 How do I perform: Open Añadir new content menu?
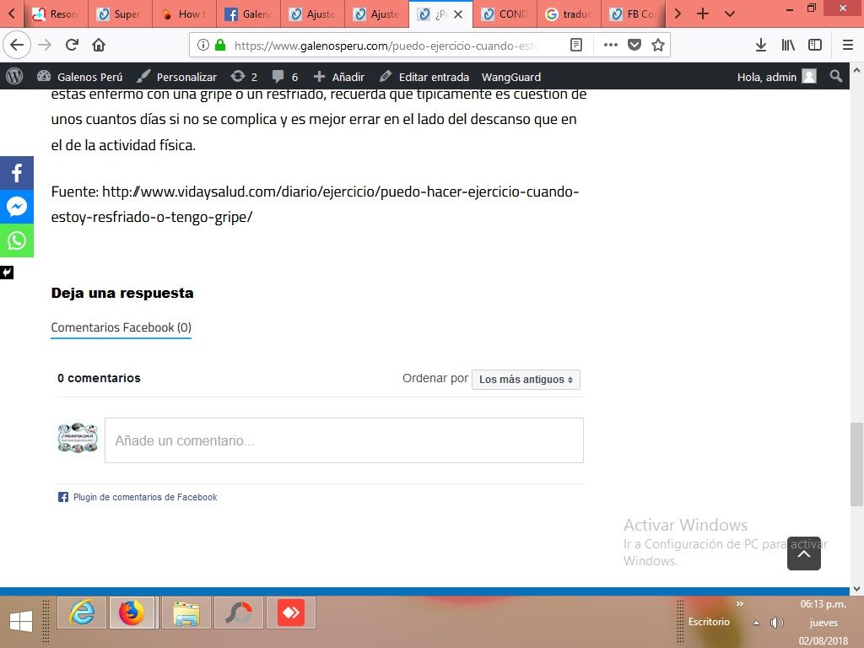339,77
